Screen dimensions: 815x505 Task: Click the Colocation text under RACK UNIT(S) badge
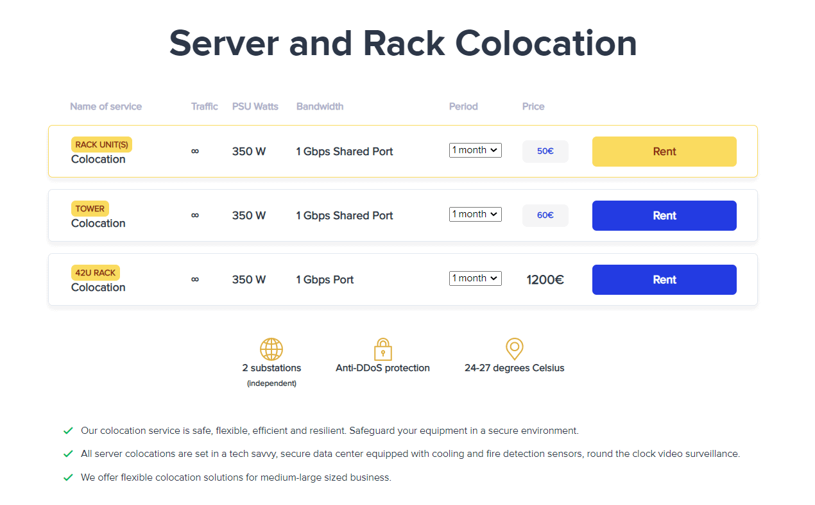pos(98,159)
